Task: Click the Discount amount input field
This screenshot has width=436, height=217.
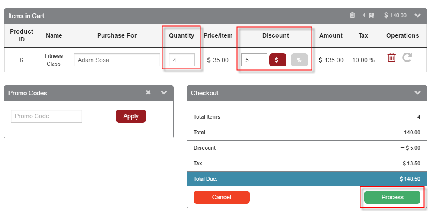Action: 254,60
